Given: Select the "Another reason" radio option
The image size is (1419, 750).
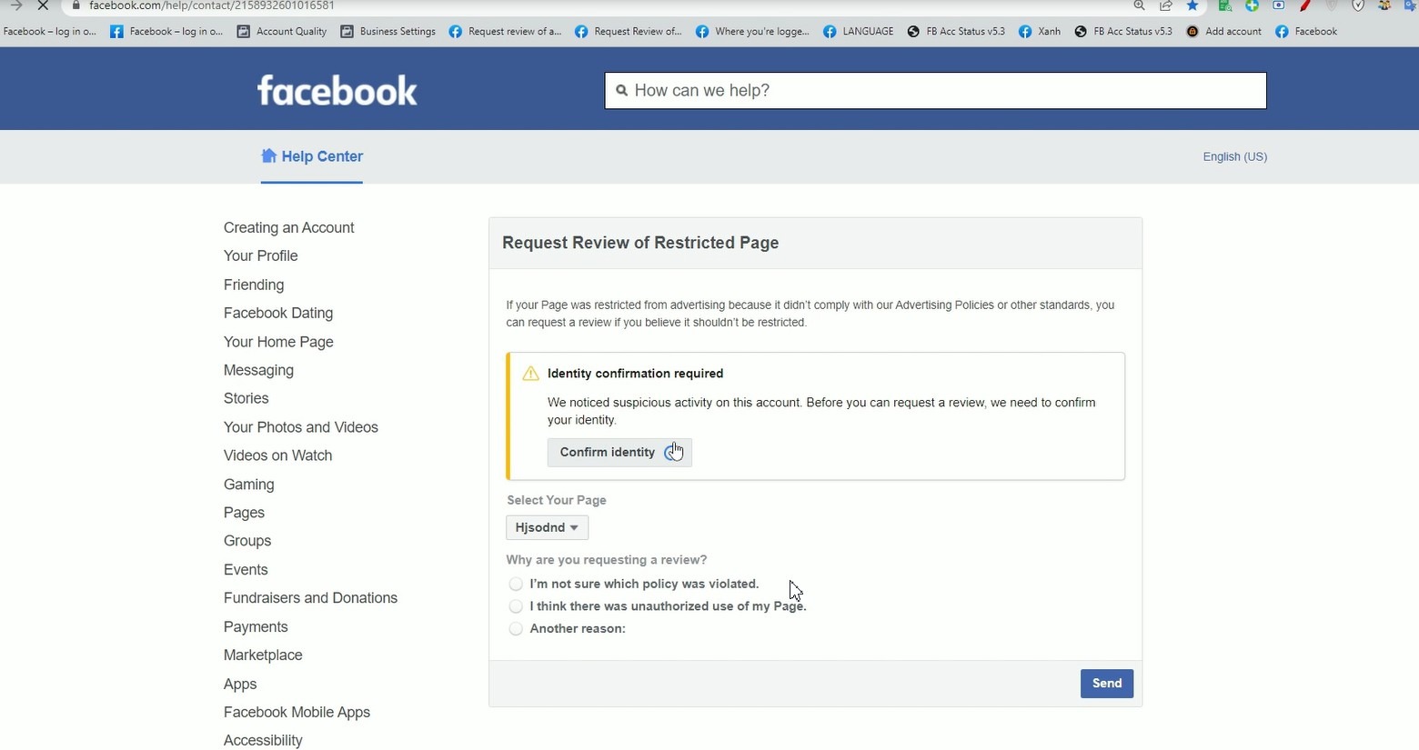Looking at the screenshot, I should 516,628.
